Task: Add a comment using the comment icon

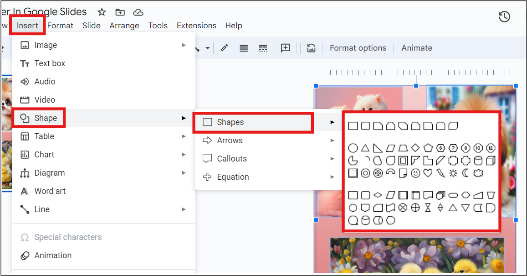Action: 286,48
